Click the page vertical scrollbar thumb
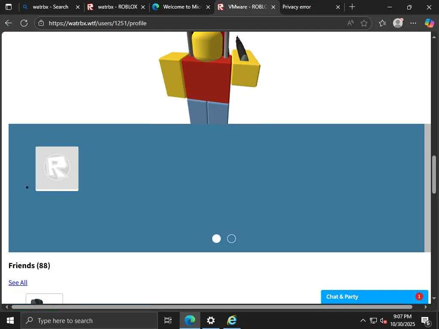The width and height of the screenshot is (439, 329). [x=434, y=174]
